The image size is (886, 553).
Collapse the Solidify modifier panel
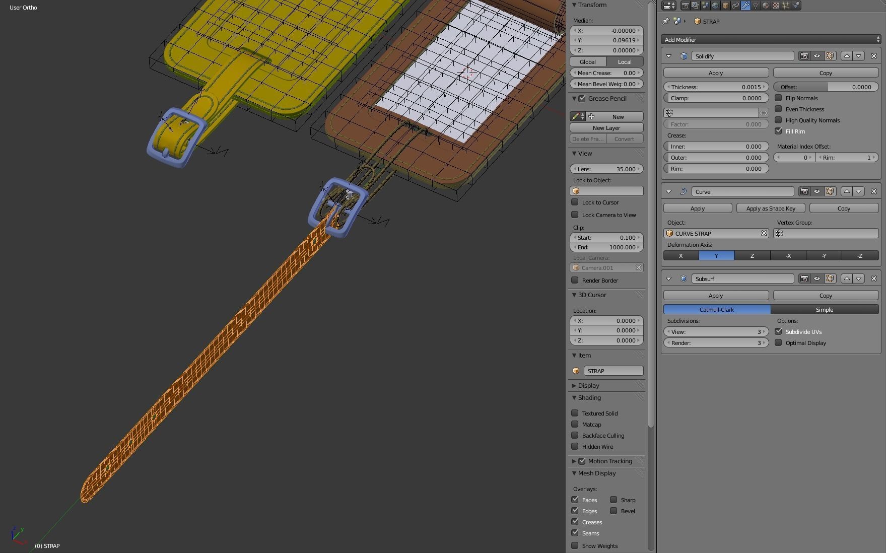(x=669, y=56)
